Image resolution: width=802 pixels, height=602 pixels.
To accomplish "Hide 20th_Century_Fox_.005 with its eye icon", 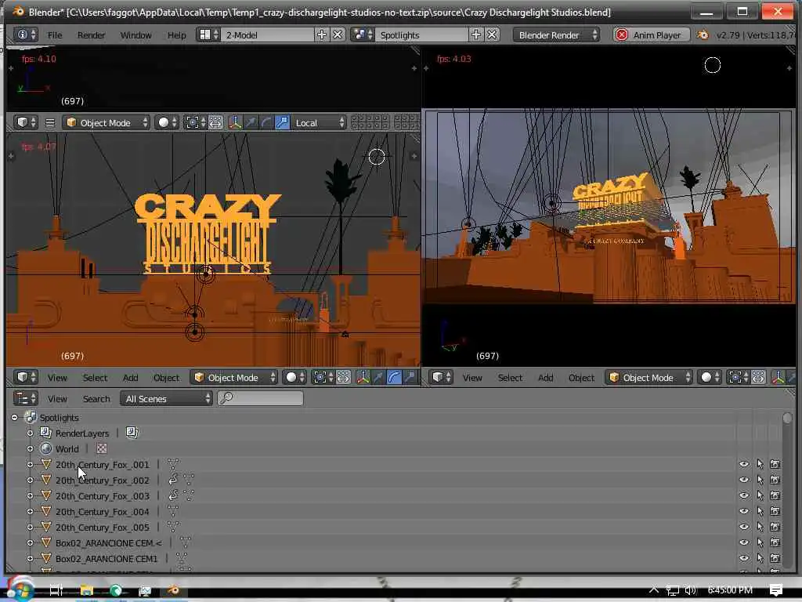I will pos(744,527).
